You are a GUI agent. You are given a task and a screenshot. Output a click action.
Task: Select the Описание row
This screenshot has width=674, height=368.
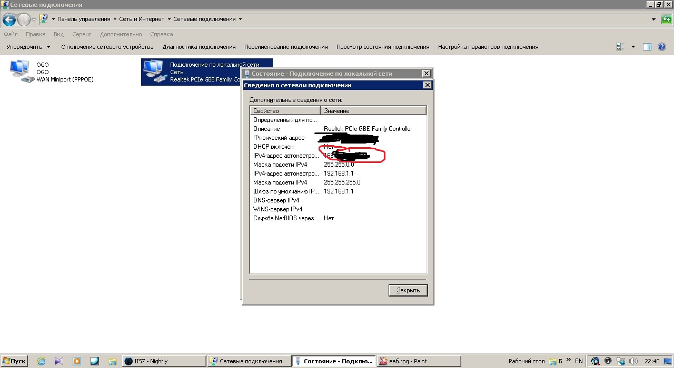[x=338, y=129]
